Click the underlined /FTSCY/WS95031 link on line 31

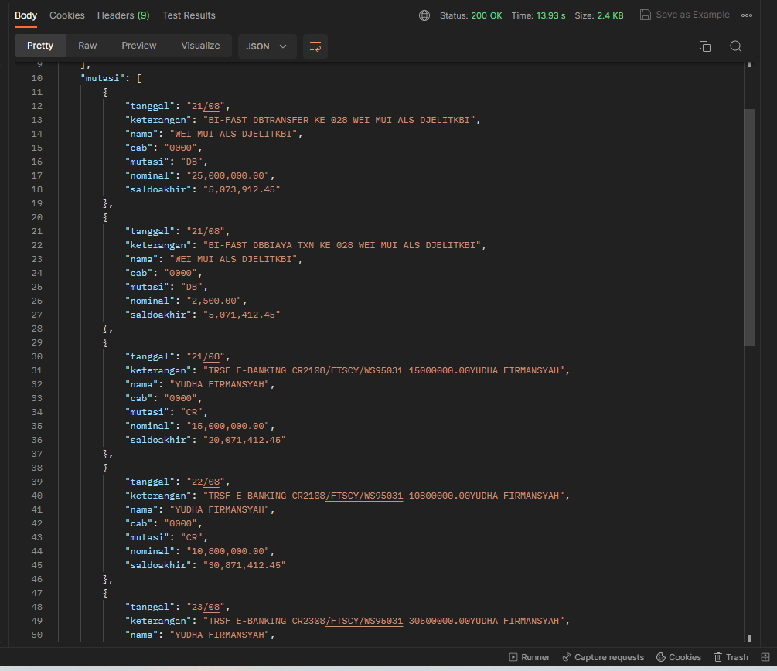[x=364, y=370]
